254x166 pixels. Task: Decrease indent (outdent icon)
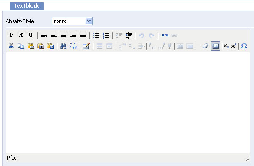coord(119,35)
